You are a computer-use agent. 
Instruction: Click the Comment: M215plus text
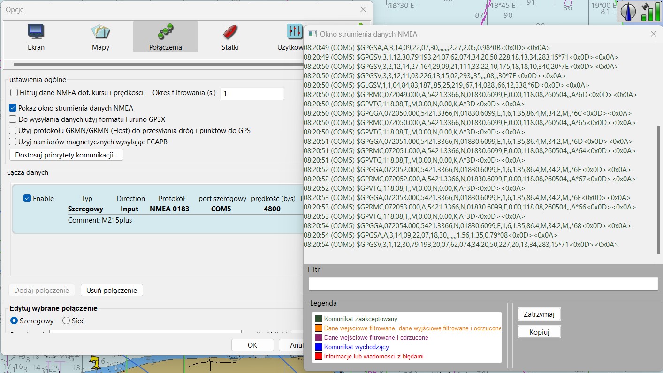tap(100, 220)
